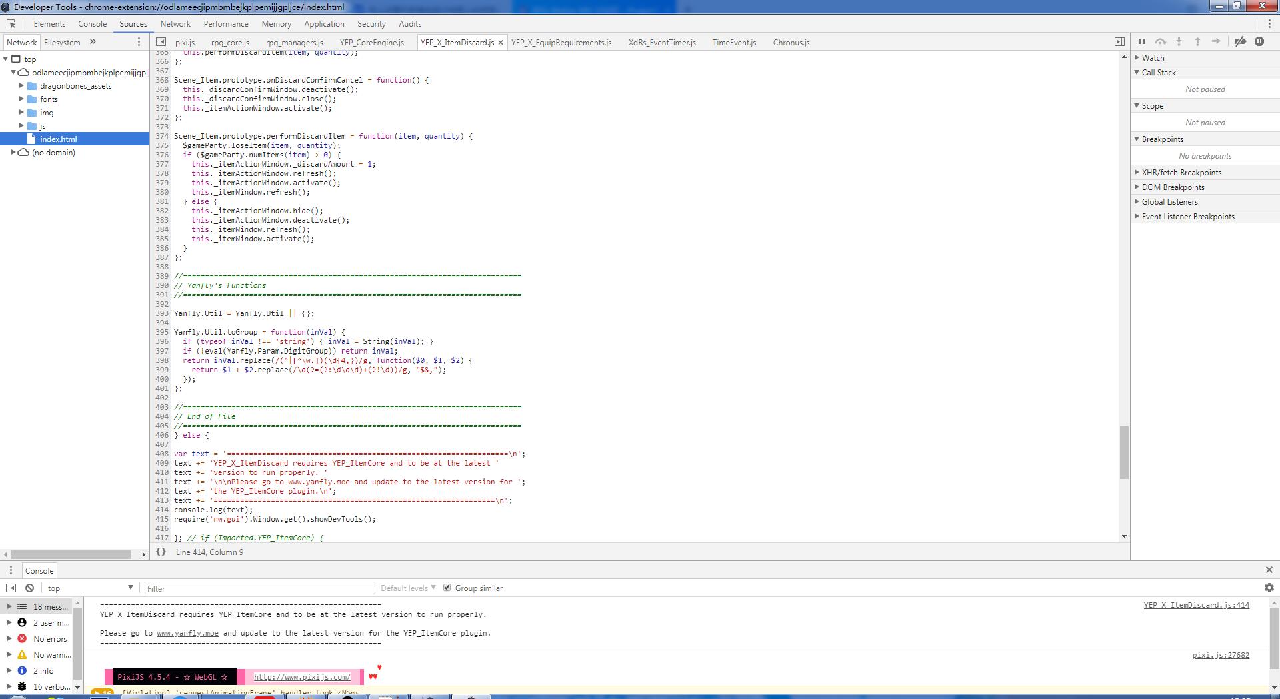This screenshot has height=699, width=1280.
Task: Step into next function call
Action: click(x=1179, y=41)
